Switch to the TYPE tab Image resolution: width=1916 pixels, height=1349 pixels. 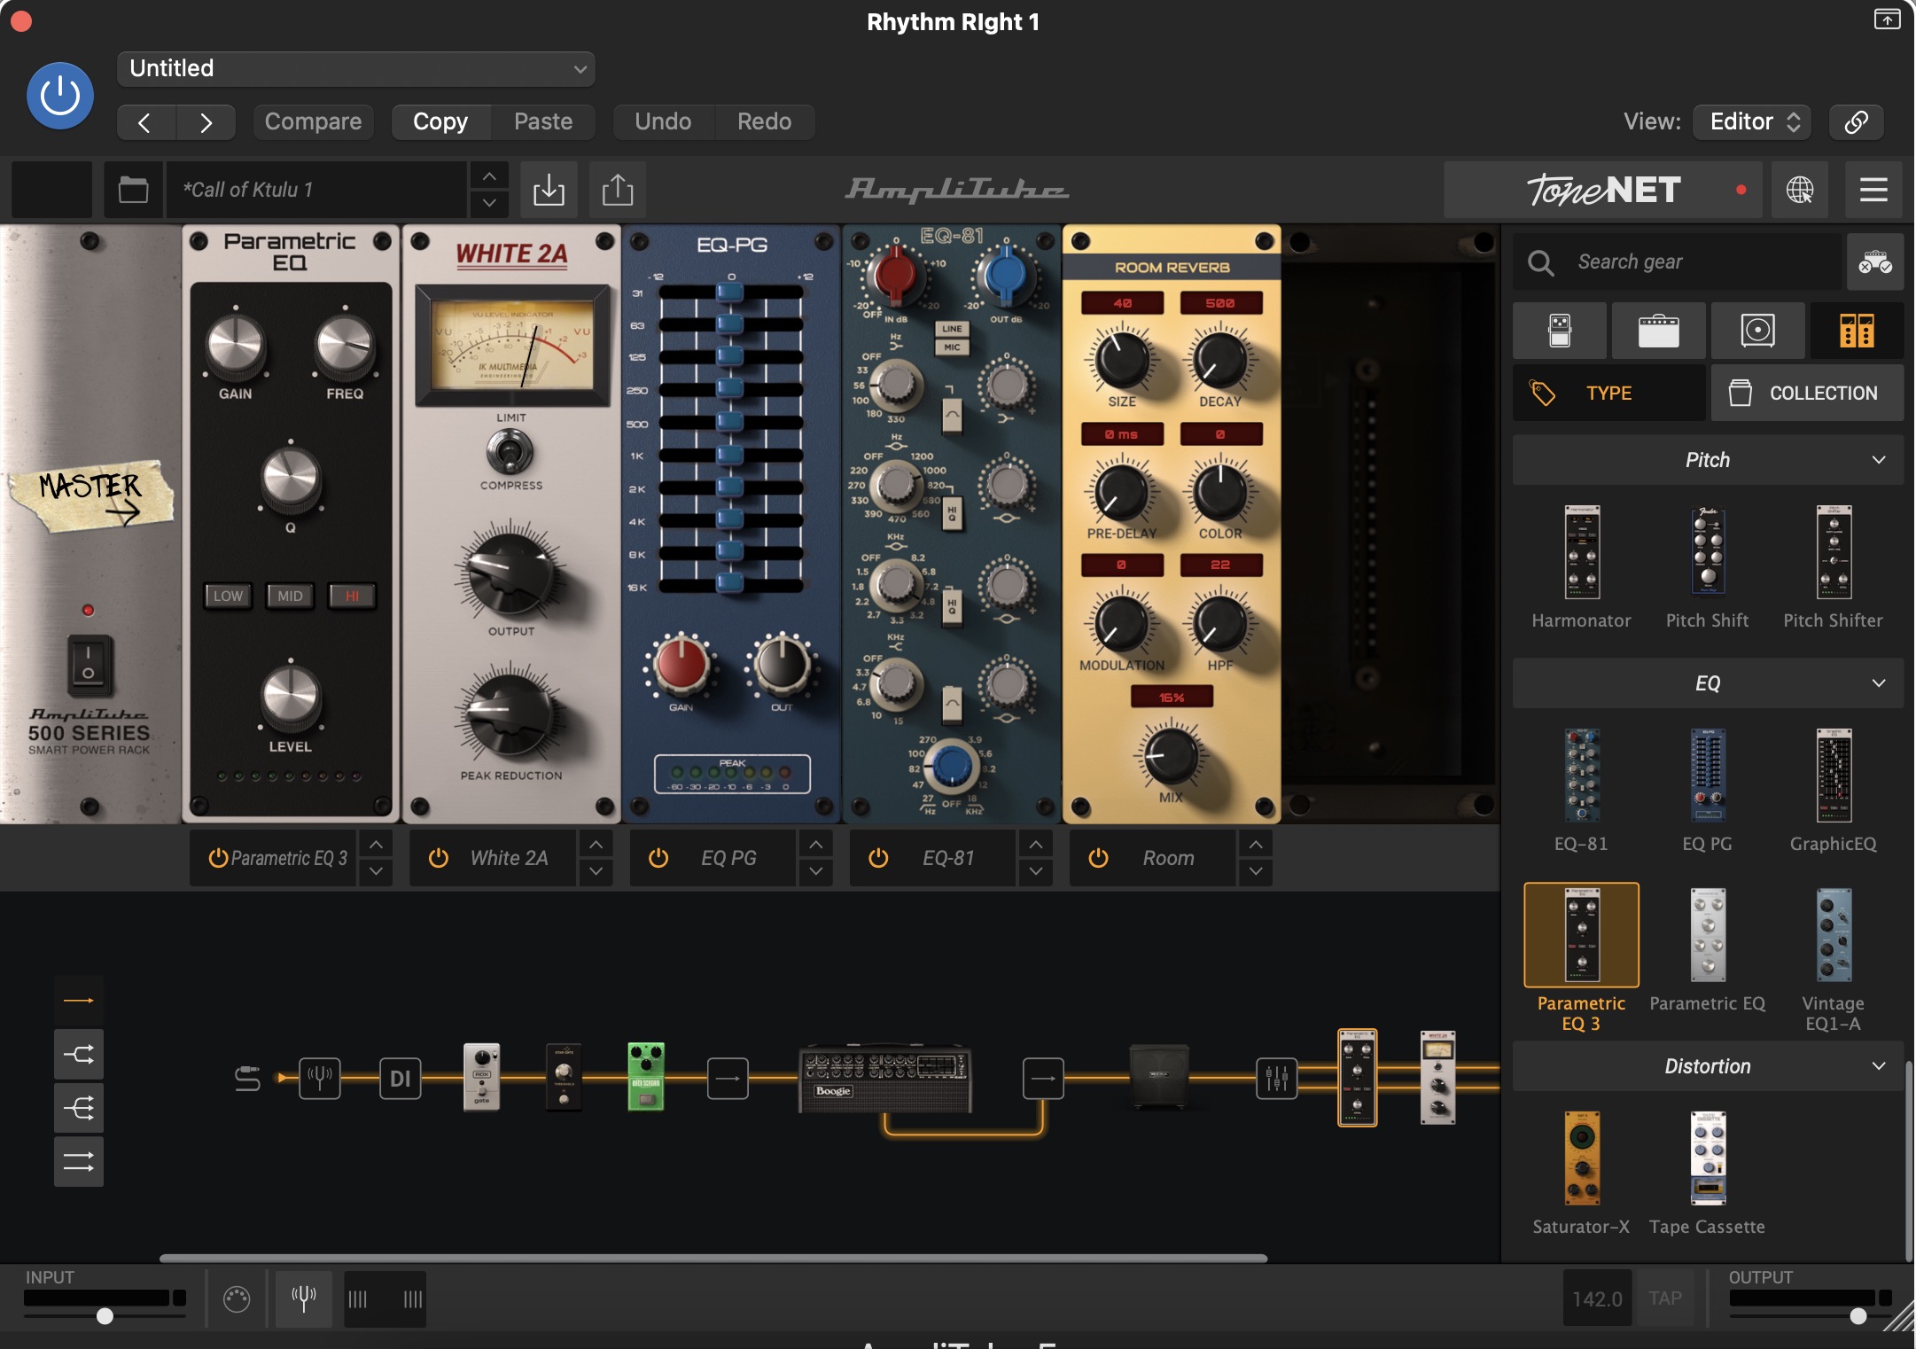coord(1609,393)
